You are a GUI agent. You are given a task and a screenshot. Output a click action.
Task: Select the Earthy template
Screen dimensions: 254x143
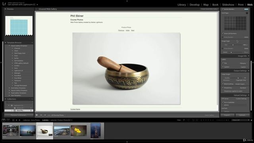tap(16, 58)
